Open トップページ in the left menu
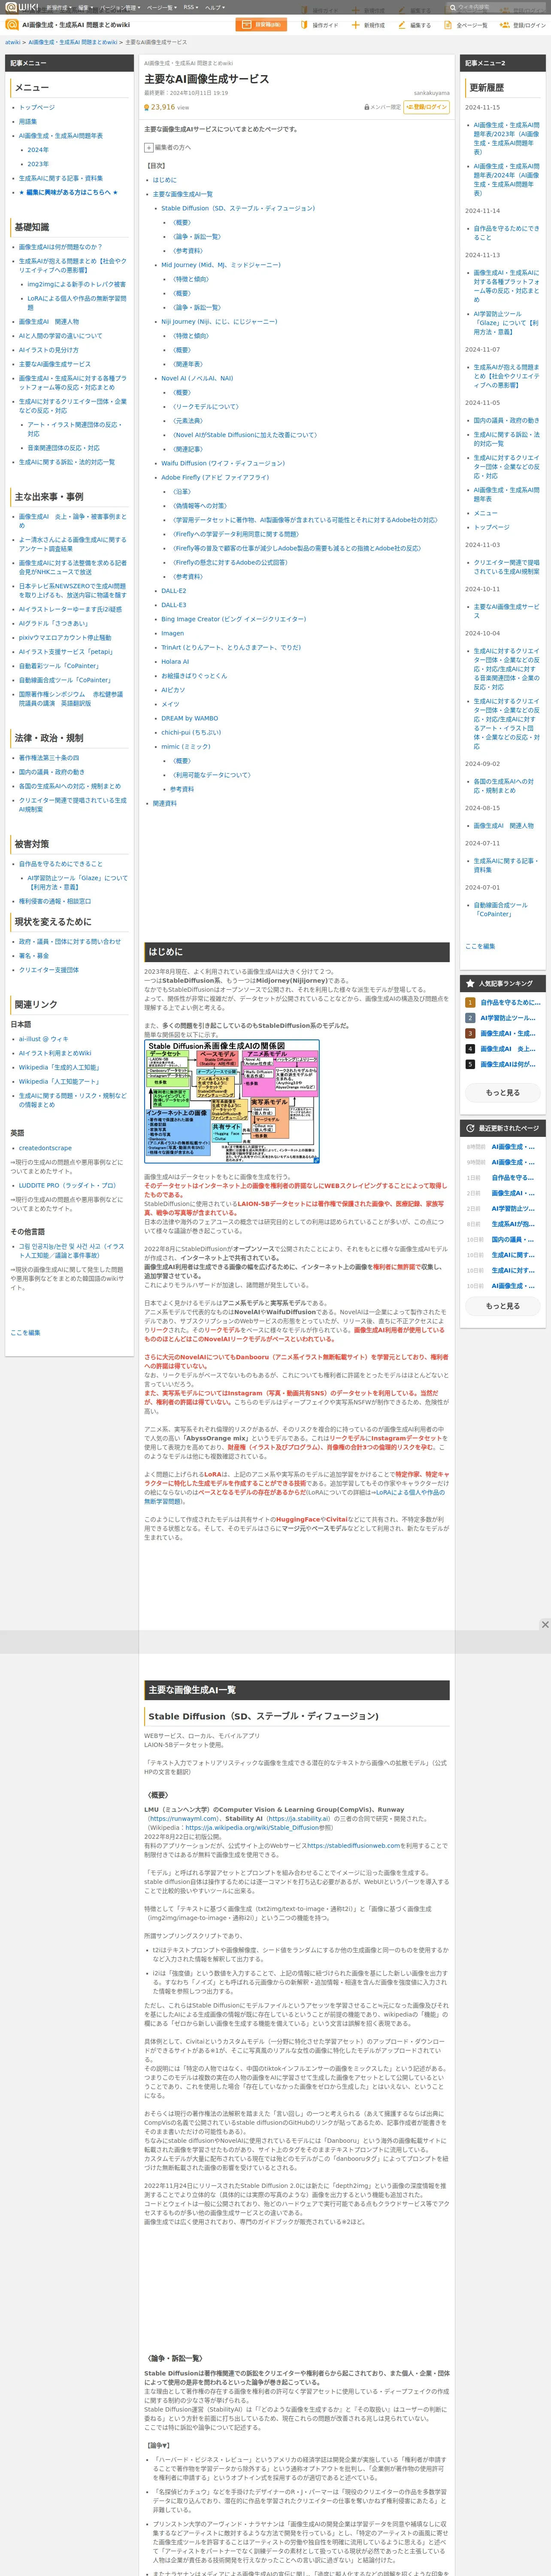551x2576 pixels. tap(37, 107)
